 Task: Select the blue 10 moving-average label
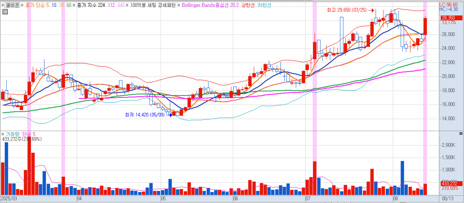point(54,5)
